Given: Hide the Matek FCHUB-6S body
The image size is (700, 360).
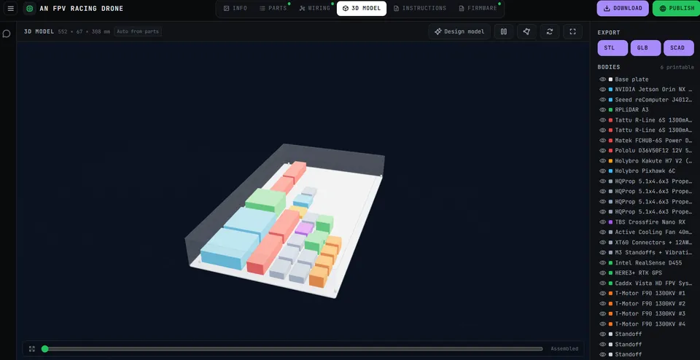Looking at the screenshot, I should (603, 141).
